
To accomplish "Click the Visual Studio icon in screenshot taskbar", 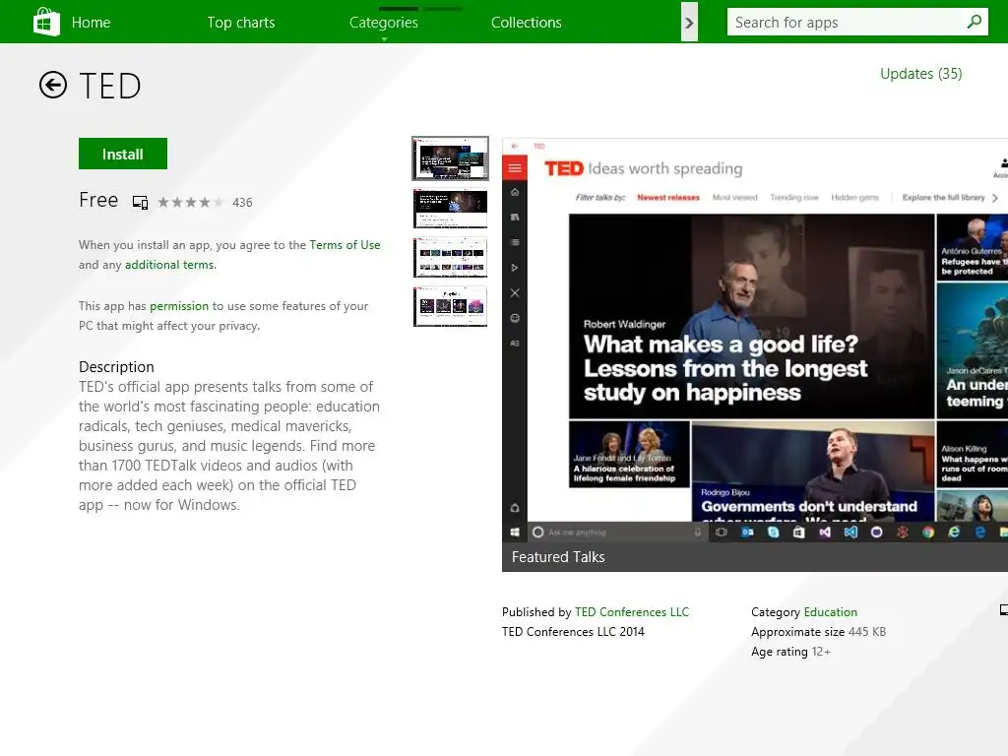I will pyautogui.click(x=825, y=533).
